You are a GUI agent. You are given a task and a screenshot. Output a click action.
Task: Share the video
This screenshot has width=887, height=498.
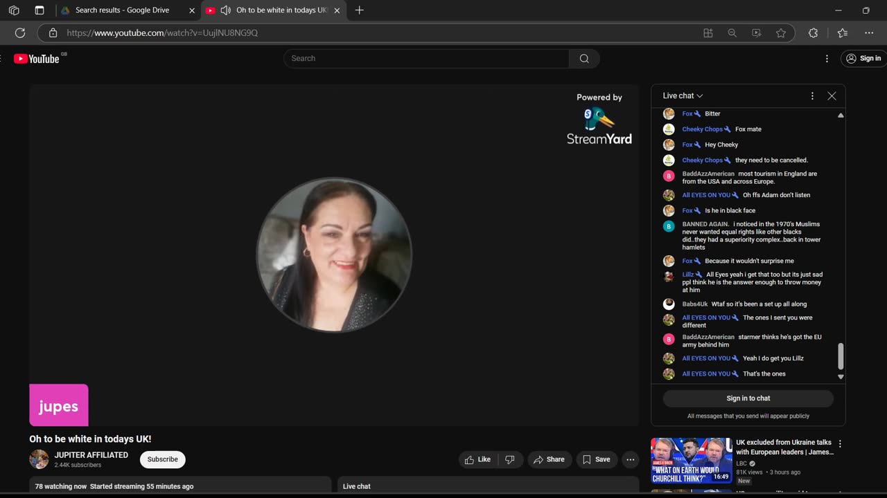549,459
